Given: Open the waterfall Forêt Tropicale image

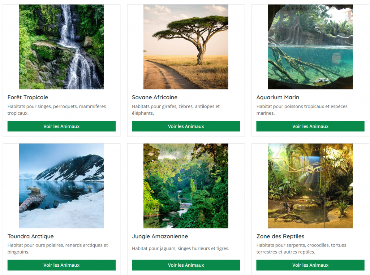Looking at the screenshot, I should (x=61, y=47).
